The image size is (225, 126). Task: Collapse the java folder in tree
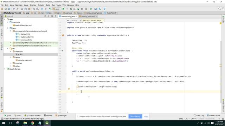8,28
